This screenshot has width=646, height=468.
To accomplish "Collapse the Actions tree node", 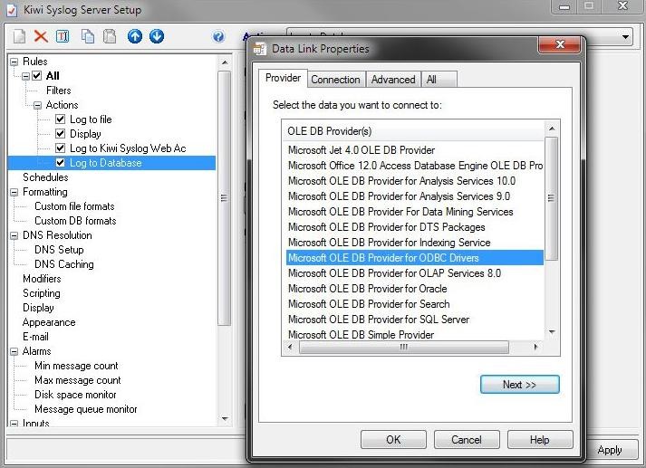I will tap(37, 105).
